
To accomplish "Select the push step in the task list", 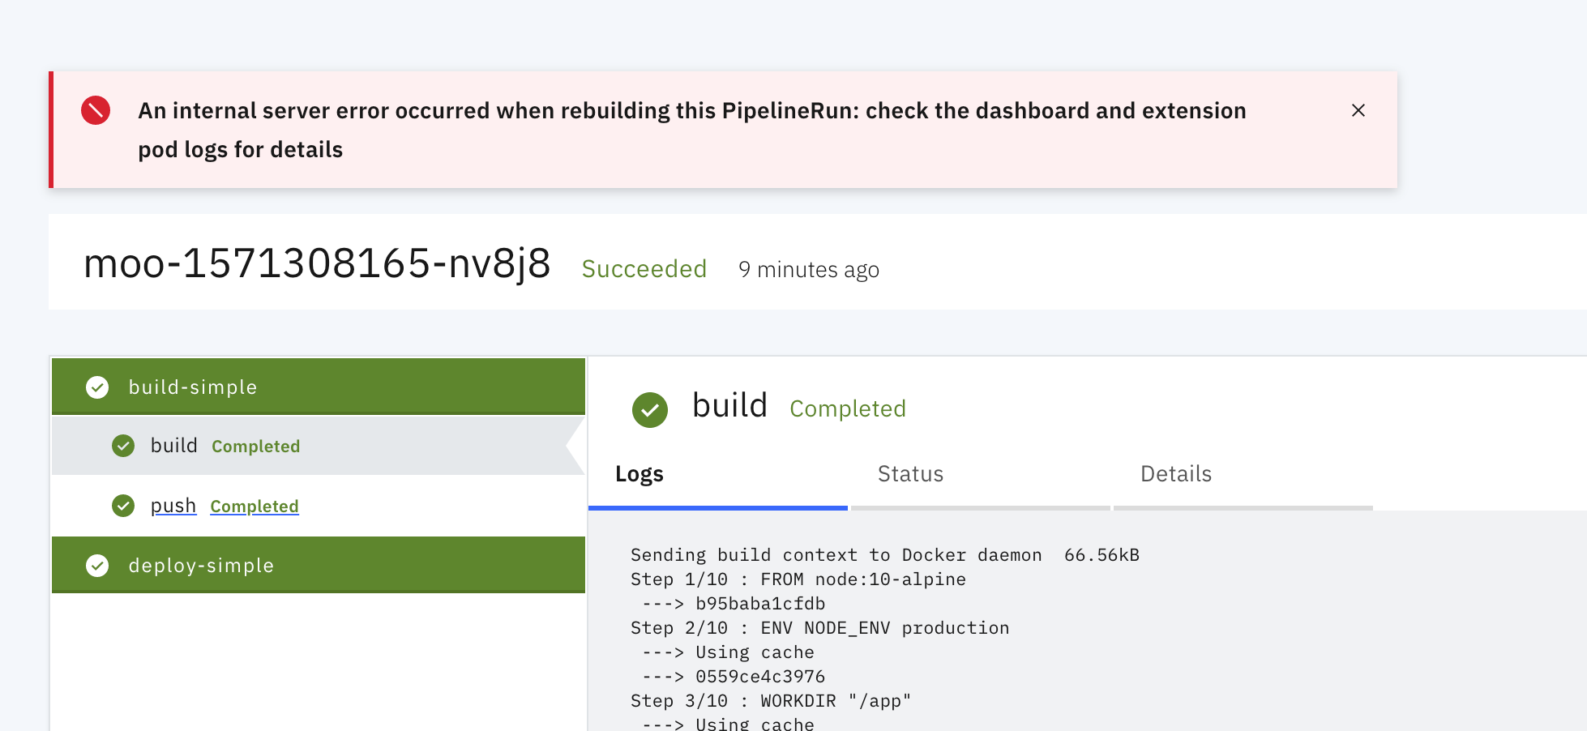I will [x=173, y=505].
